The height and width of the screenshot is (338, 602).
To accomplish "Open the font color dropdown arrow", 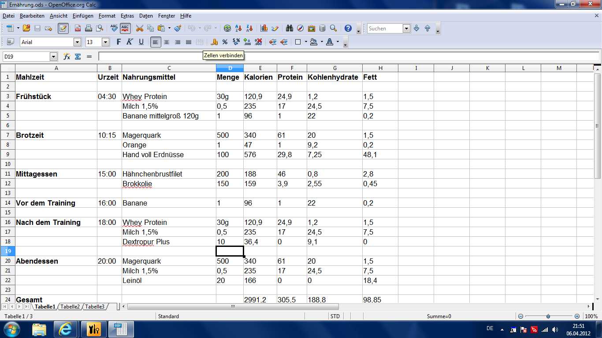I will [x=338, y=42].
